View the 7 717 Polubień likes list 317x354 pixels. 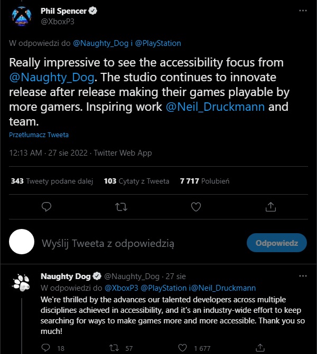coord(204,181)
